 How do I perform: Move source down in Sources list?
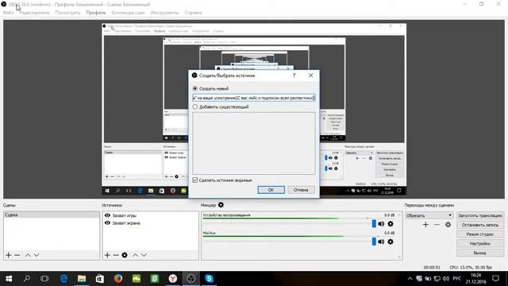(144, 255)
